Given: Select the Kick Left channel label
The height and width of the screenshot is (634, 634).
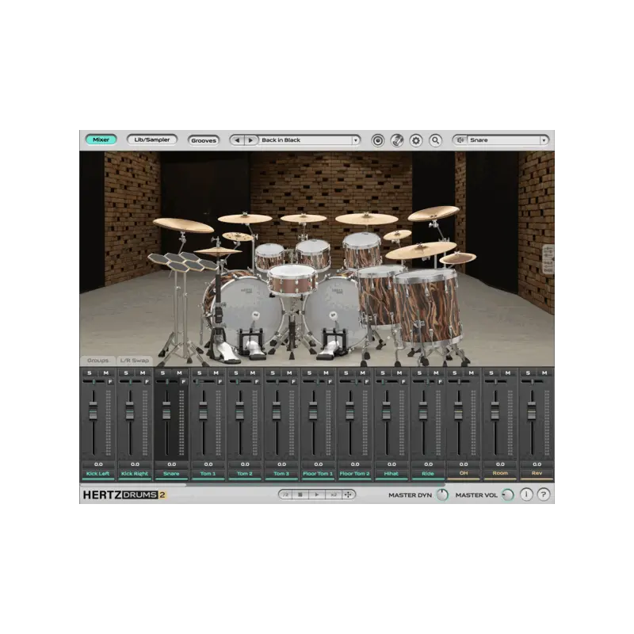Looking at the screenshot, I should (x=97, y=473).
